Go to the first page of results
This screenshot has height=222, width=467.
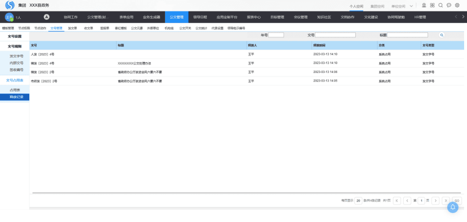pyautogui.click(x=397, y=200)
